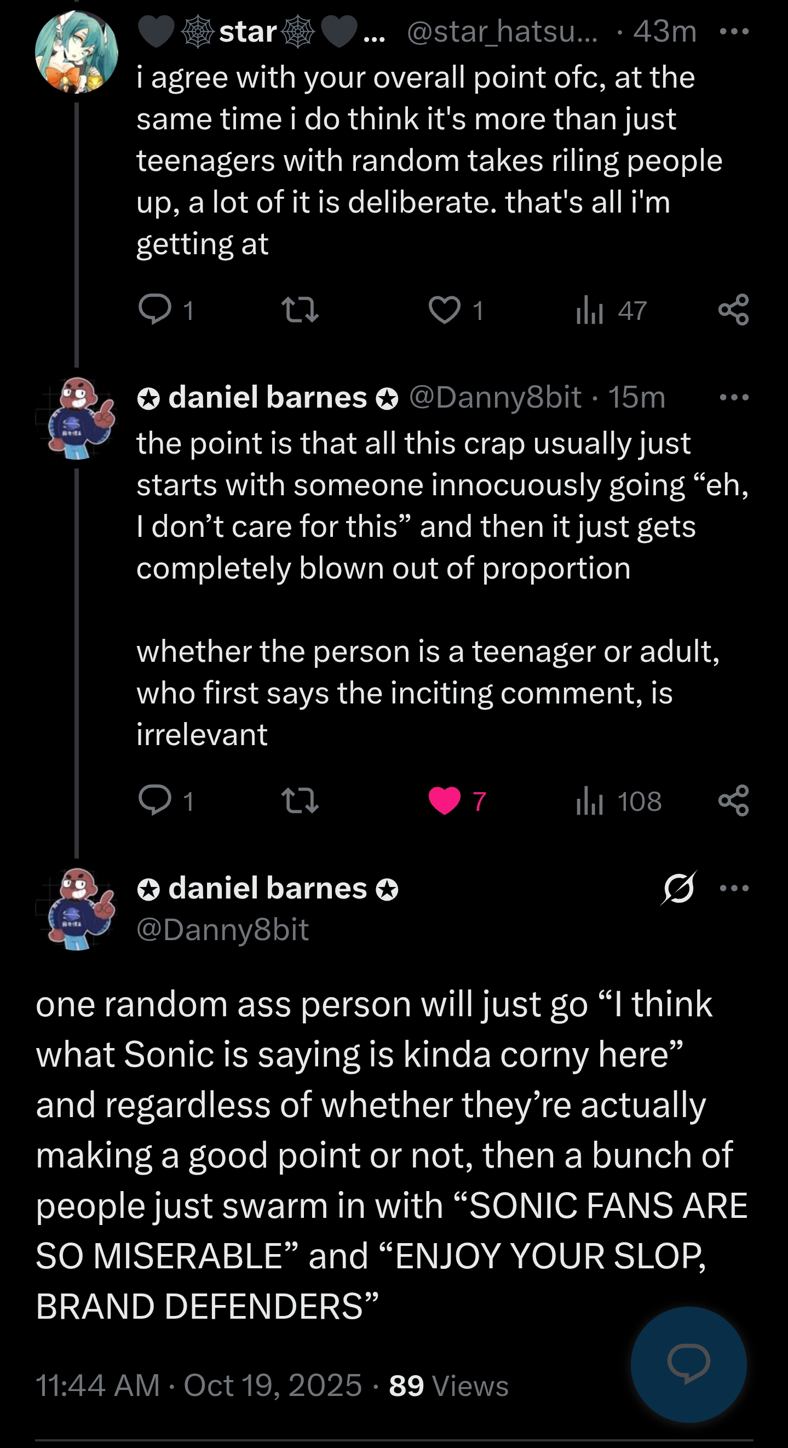The image size is (788, 1448).
Task: Open star's Hatsune Miku profile picture
Action: point(76,51)
